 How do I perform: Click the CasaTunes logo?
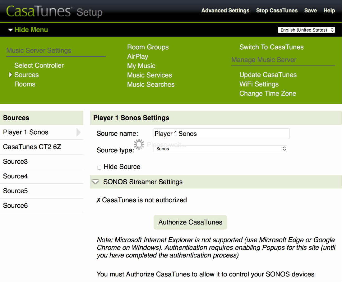pos(39,11)
